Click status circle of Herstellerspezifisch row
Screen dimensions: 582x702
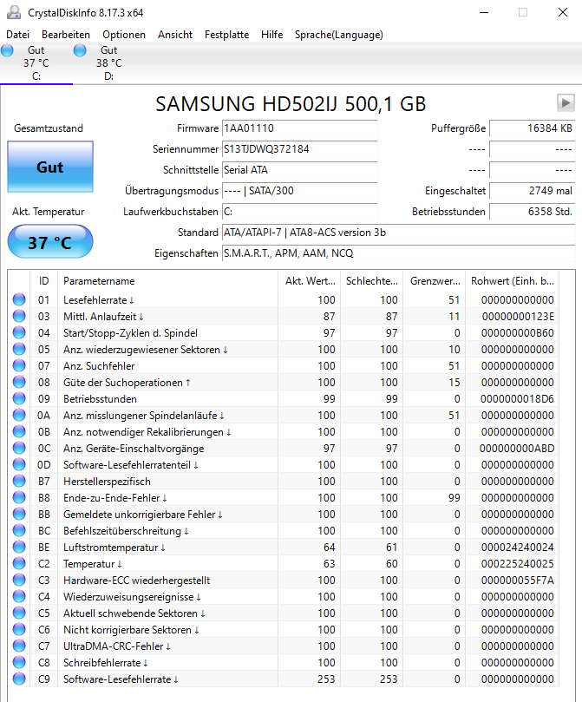pos(19,482)
